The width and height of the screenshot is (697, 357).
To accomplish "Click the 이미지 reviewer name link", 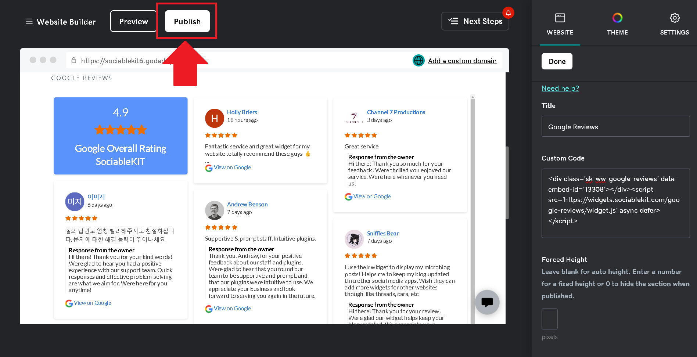I will tap(96, 196).
